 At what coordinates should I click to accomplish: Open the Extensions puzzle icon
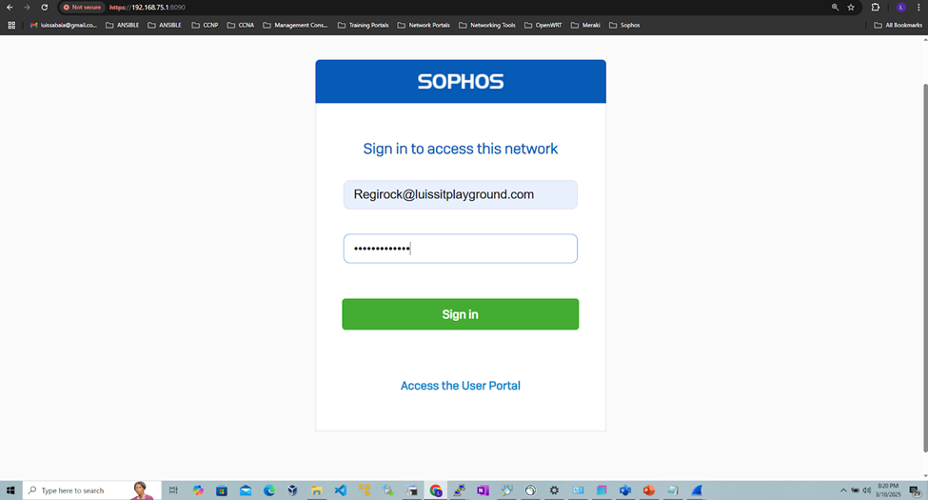tap(876, 7)
